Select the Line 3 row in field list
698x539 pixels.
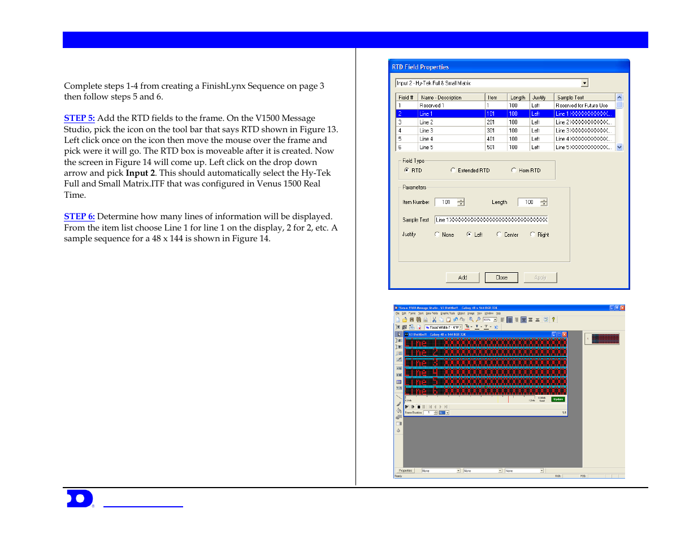(505, 130)
